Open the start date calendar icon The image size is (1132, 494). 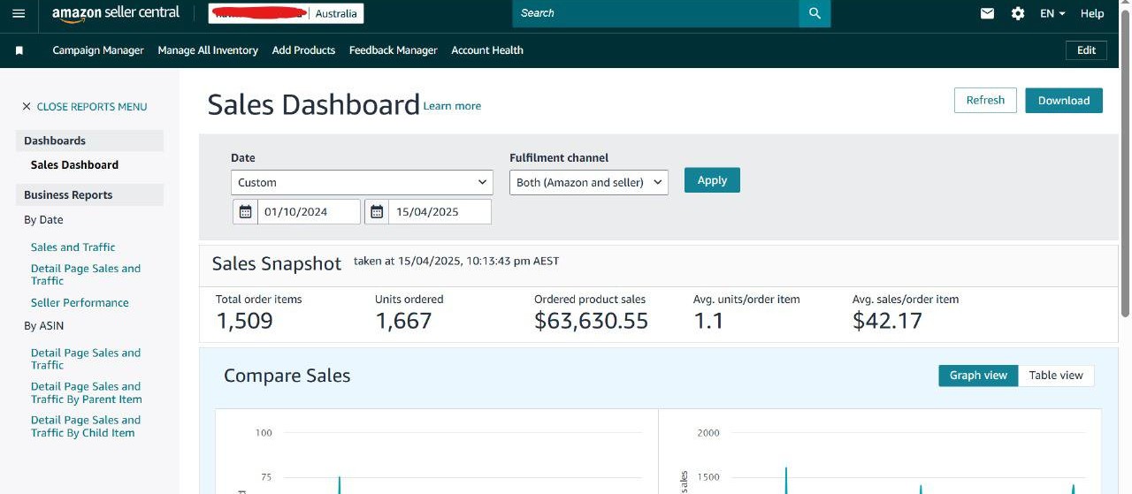(246, 212)
